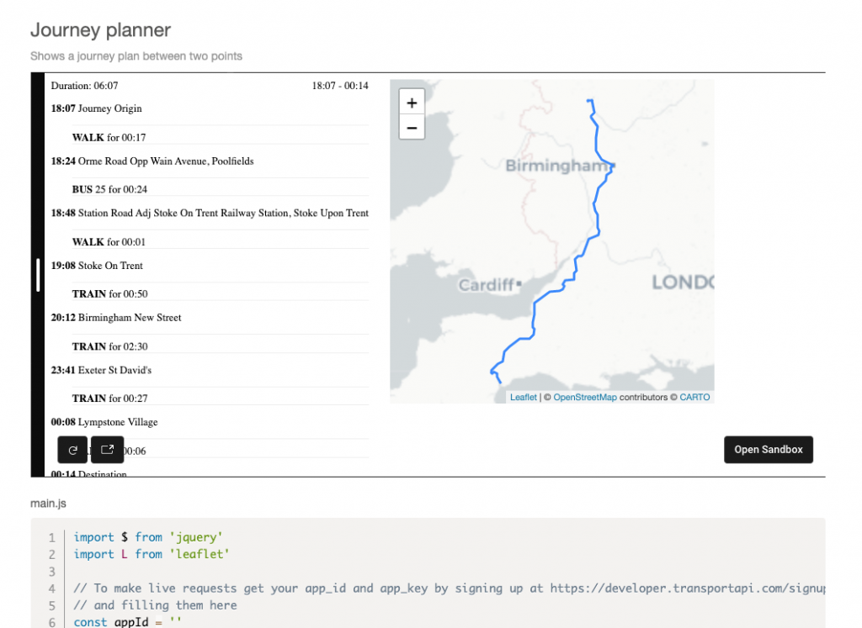Click the Birmingham label on the map
Viewport: 862px width, 628px height.
pyautogui.click(x=556, y=166)
